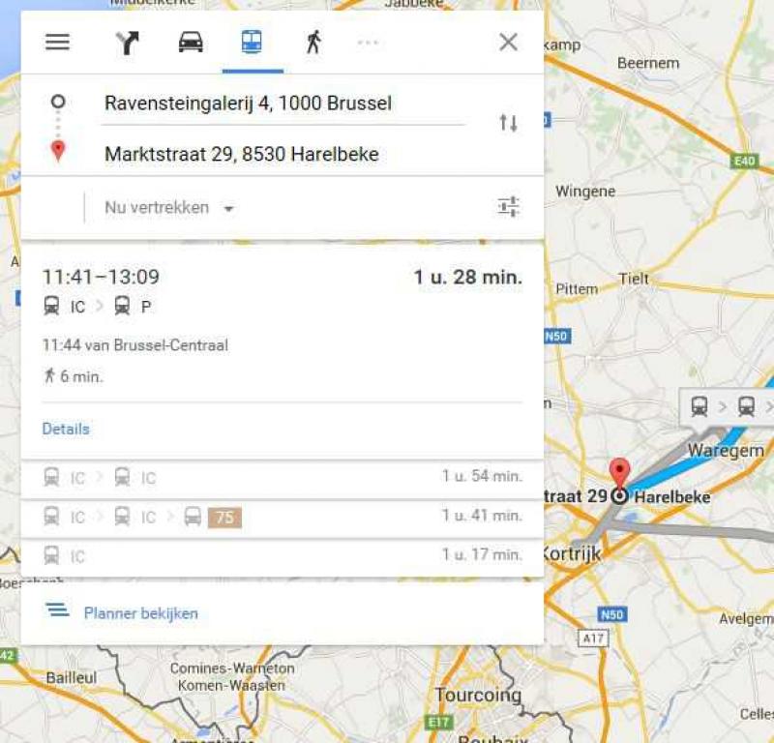774x743 pixels.
Task: Select the 11:41–13:09 route card
Action: coord(282,351)
